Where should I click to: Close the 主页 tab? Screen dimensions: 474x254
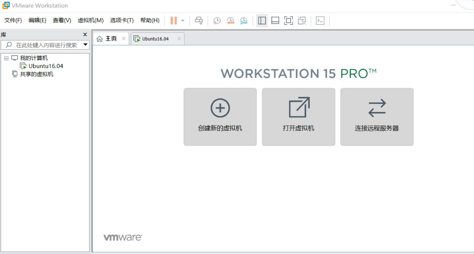tap(124, 39)
